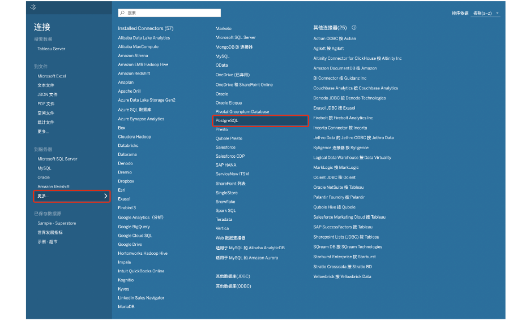530x321 pixels.
Task: Click 其他数据库(JDBC) connector
Action: (233, 276)
